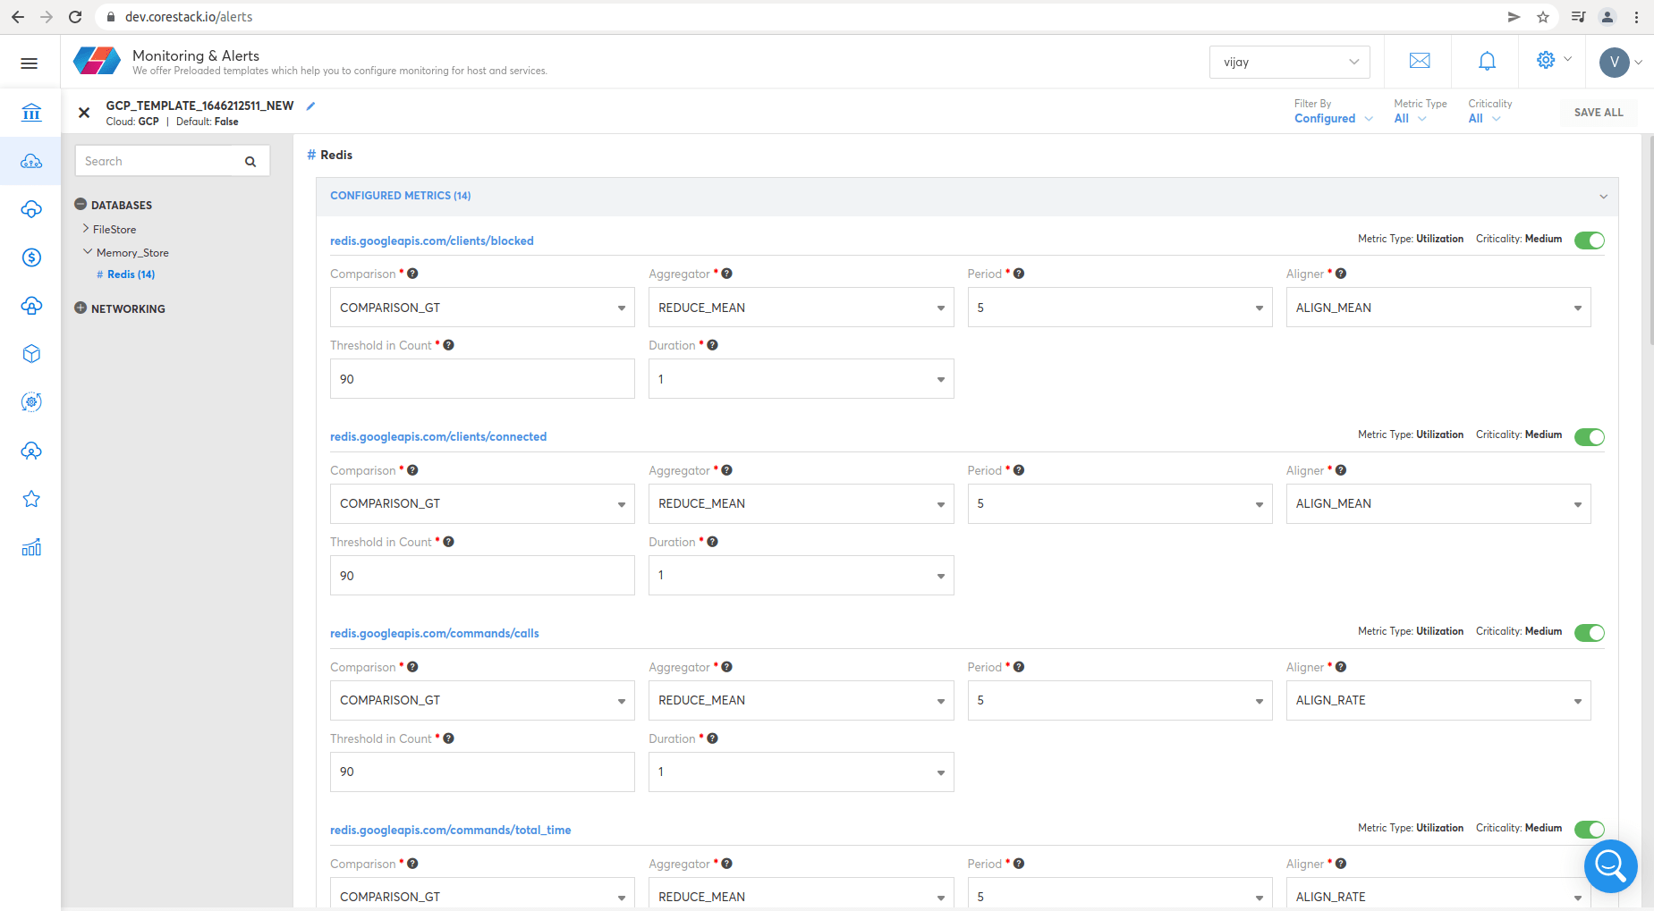Image resolution: width=1654 pixels, height=911 pixels.
Task: Click the SAVE ALL button
Action: pyautogui.click(x=1599, y=112)
